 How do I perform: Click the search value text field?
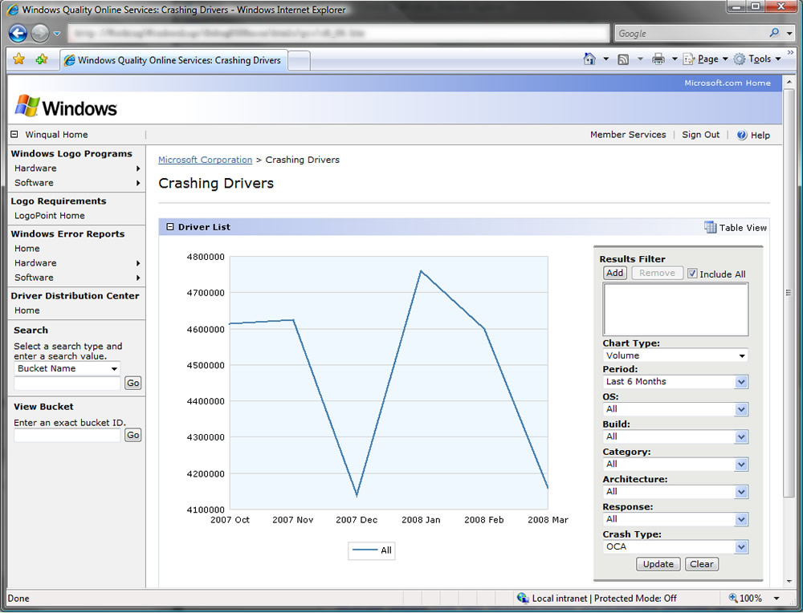click(x=67, y=384)
